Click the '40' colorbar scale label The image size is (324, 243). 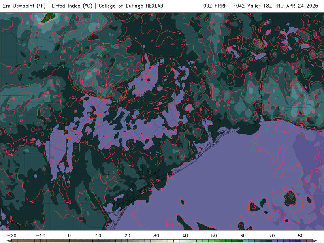[185, 236]
